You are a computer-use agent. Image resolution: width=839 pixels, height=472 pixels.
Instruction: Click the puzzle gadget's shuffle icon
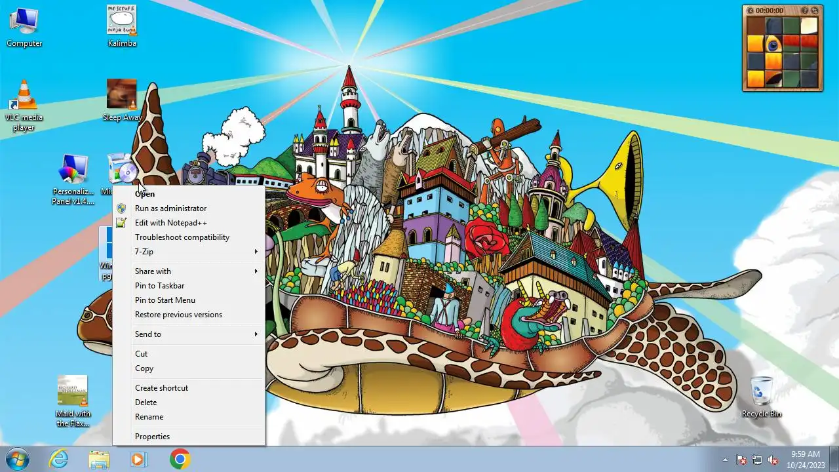(815, 11)
